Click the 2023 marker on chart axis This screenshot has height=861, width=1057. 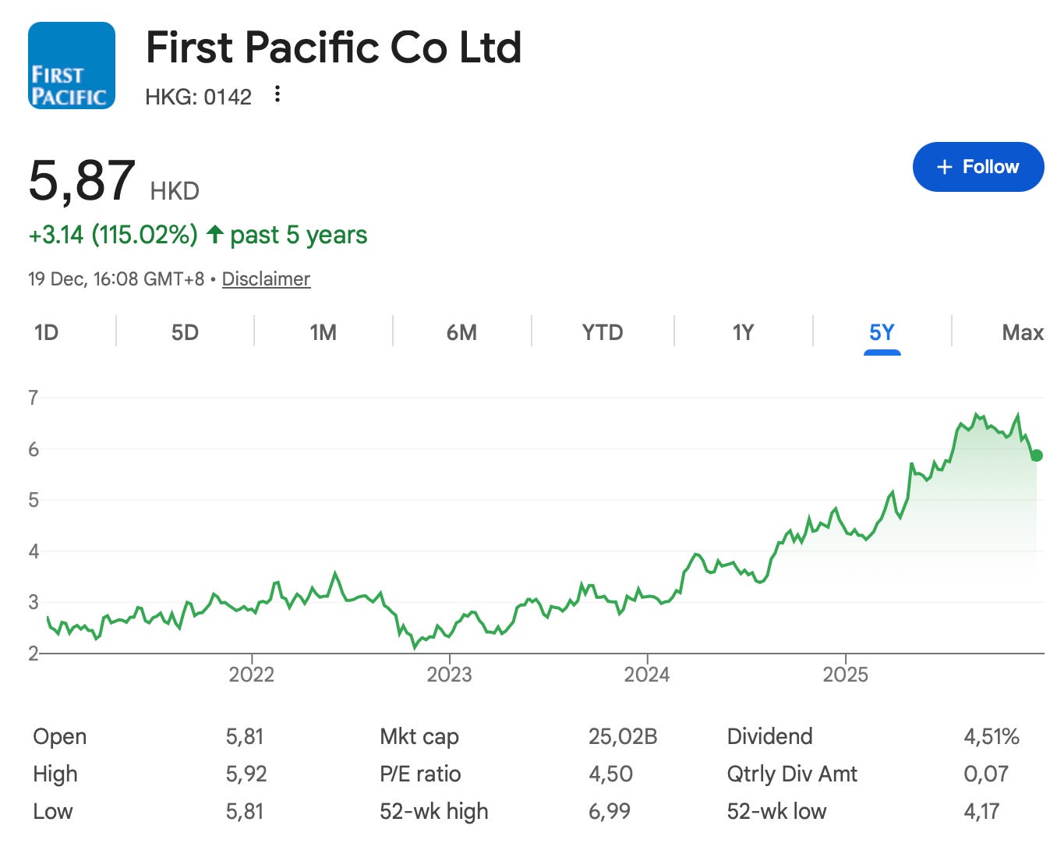tap(449, 674)
